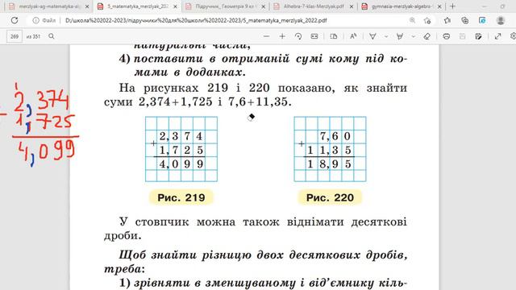Select the Draw pen tool
The height and width of the screenshot is (290, 516).
coord(372,36)
